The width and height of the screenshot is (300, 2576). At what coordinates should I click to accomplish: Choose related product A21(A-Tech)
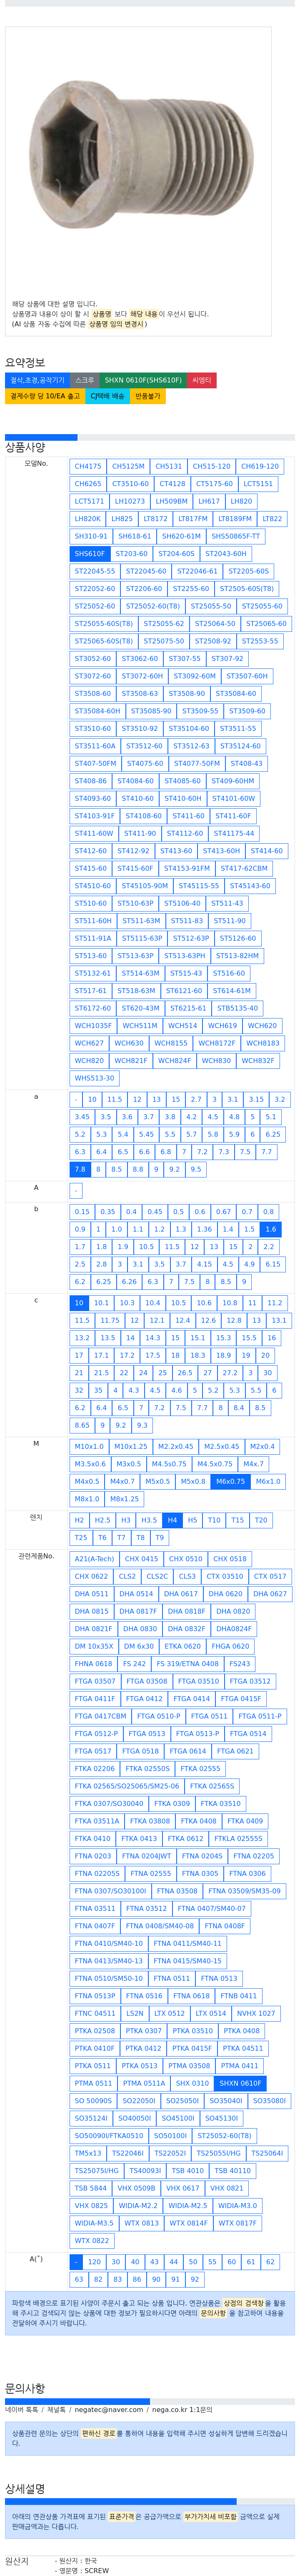coord(94,1558)
